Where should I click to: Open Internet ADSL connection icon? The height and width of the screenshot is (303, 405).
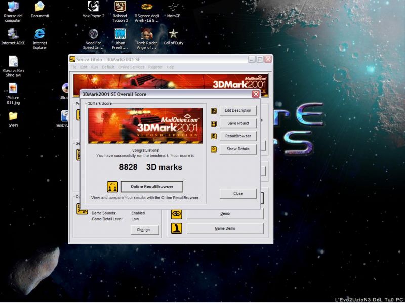13,36
